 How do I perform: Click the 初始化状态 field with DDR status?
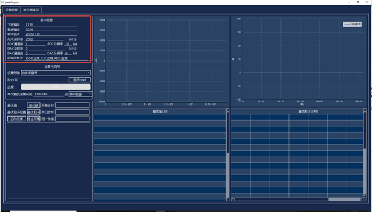click(57, 58)
